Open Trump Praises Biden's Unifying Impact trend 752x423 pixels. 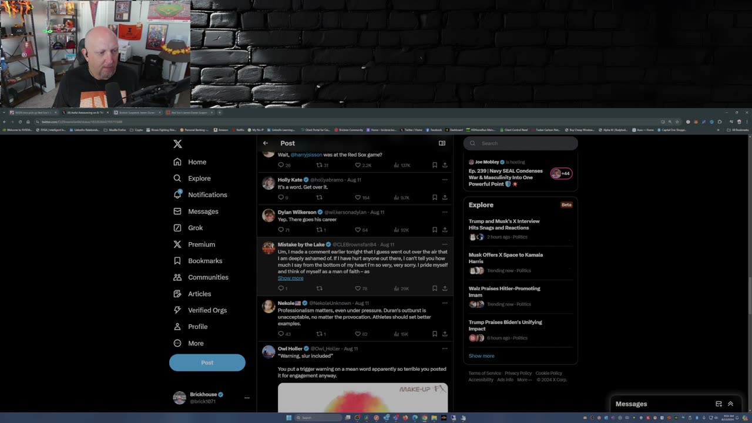click(505, 325)
